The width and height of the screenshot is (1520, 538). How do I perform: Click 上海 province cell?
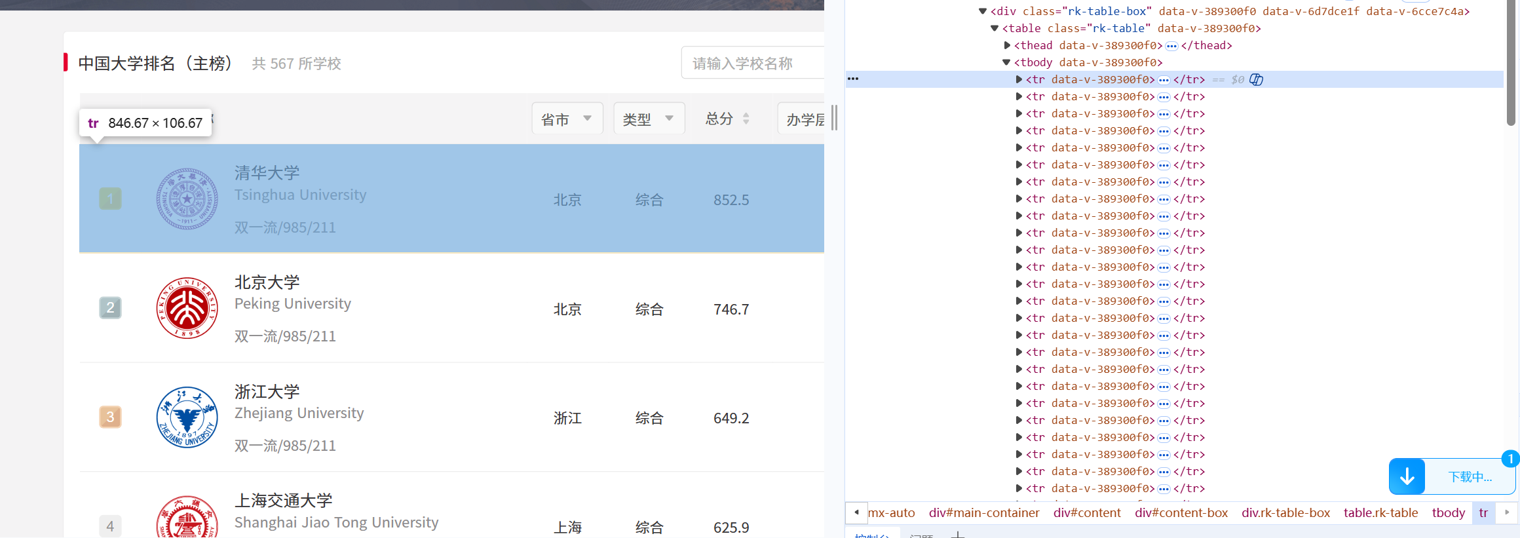coord(567,528)
